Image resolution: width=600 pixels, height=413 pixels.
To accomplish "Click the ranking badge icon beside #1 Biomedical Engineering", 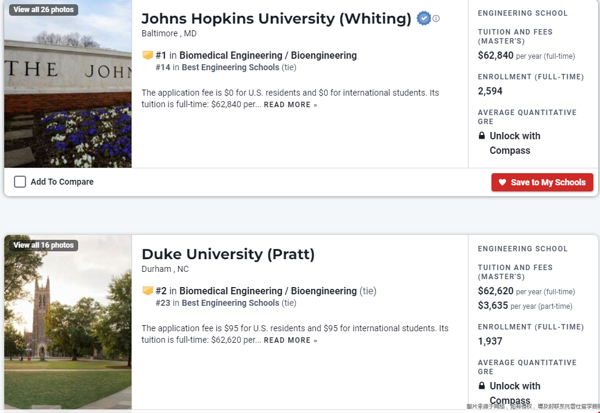I will (148, 56).
